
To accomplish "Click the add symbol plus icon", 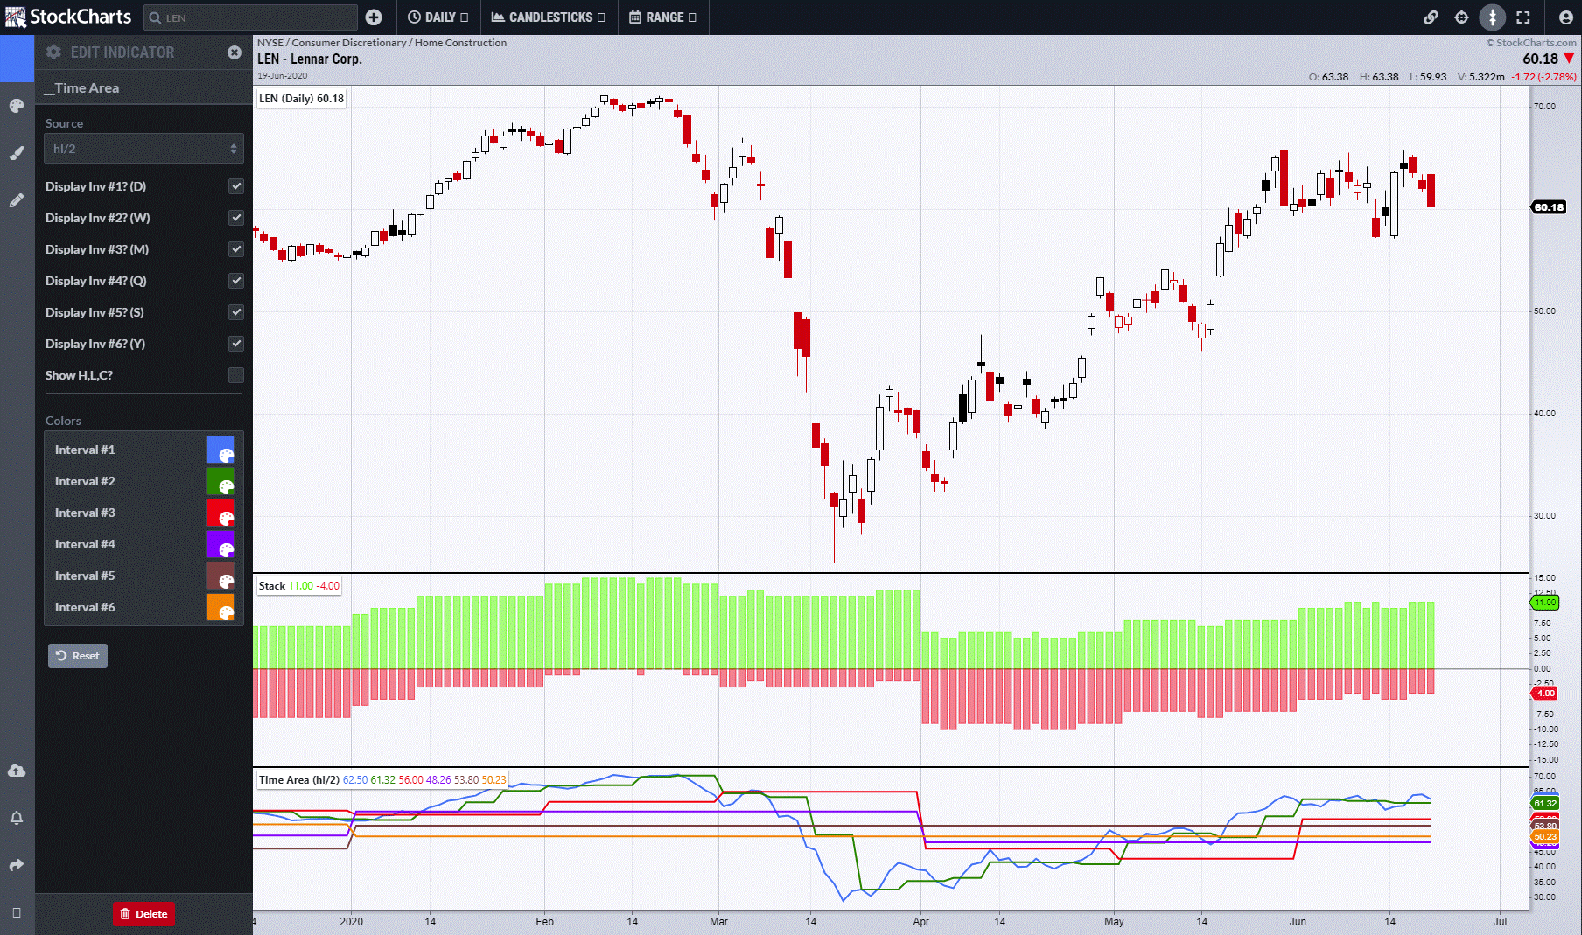I will tap(374, 17).
